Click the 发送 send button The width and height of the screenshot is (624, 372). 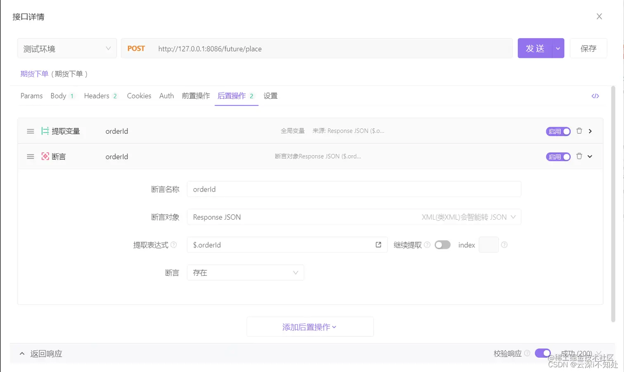coord(535,48)
